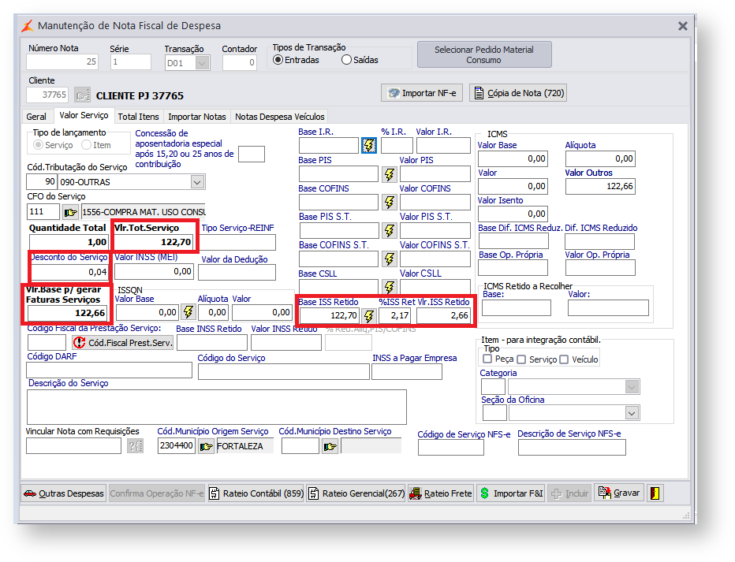735x562 pixels.
Task: Open Rateio Frete truck button
Action: click(441, 493)
